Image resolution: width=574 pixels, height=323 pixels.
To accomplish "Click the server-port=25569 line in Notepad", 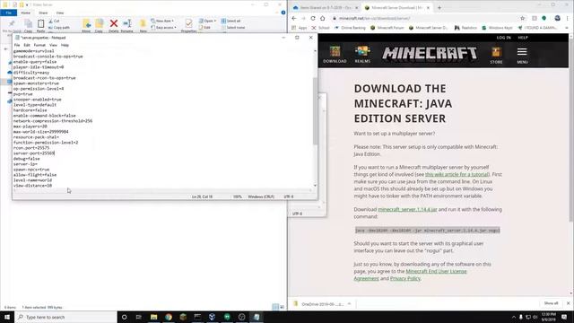I will (34, 153).
